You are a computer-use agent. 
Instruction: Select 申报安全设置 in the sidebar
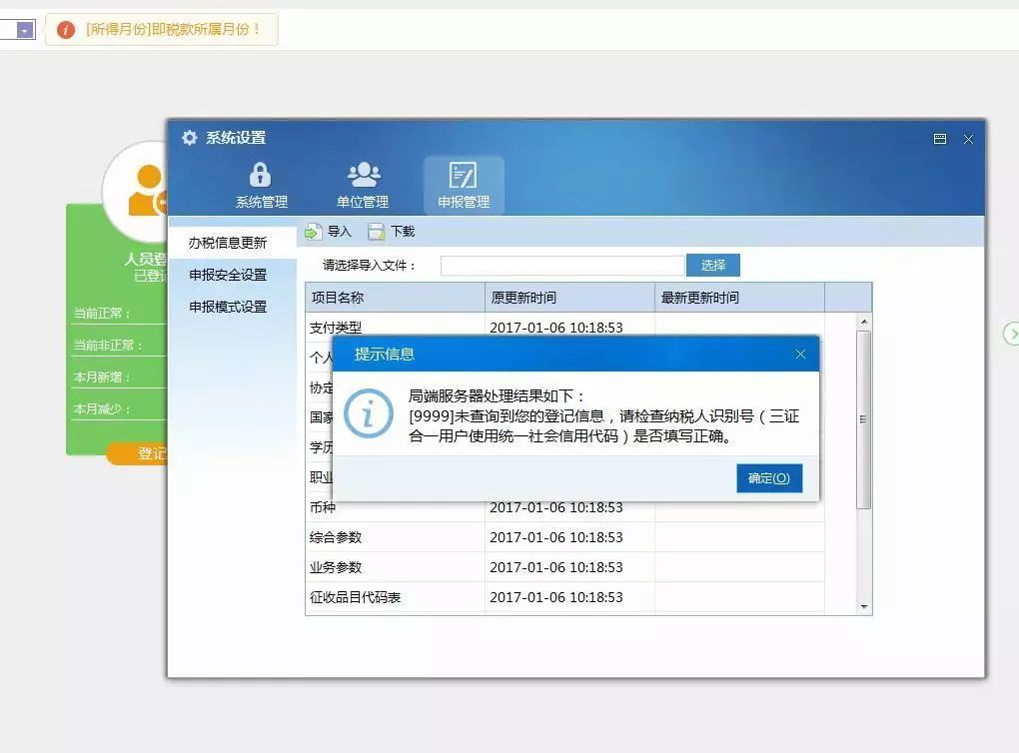click(228, 275)
